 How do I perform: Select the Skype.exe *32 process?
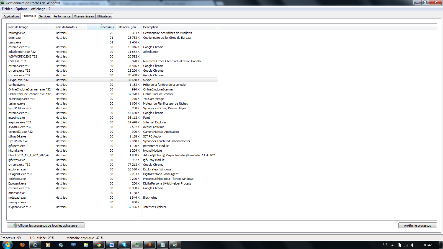tap(112, 80)
